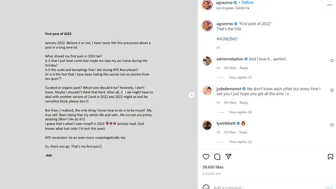Like tyetribbett's comment
The height and width of the screenshot is (189, 336).
coord(332,125)
